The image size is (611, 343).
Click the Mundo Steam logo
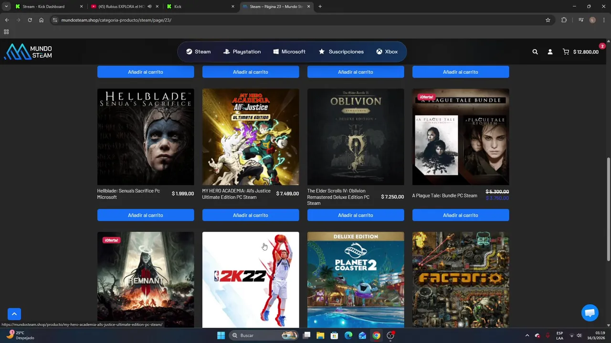pyautogui.click(x=28, y=52)
